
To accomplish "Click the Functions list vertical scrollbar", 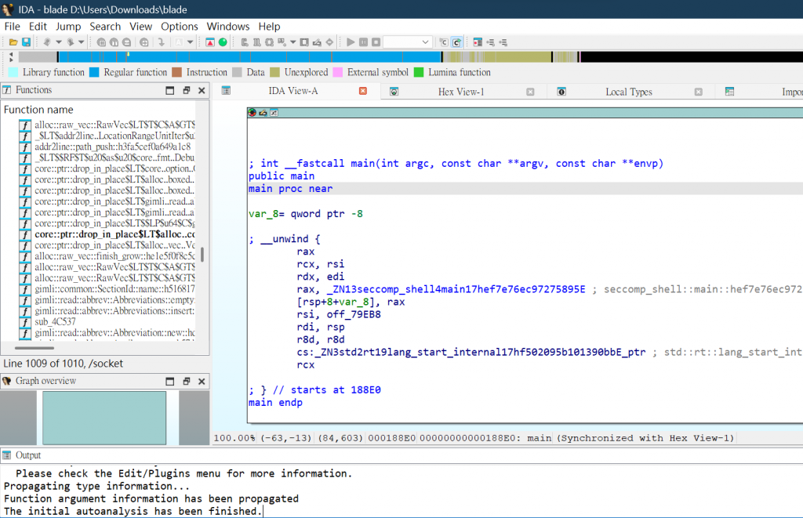I will click(202, 255).
